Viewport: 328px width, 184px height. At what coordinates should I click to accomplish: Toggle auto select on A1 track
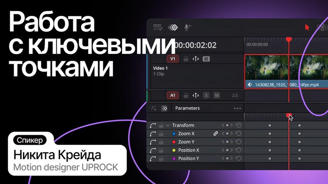[196, 96]
